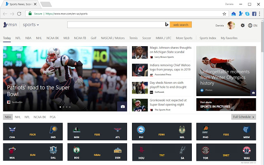Open settings gear icon on MSN
This screenshot has width=264, height=165.
(243, 26)
